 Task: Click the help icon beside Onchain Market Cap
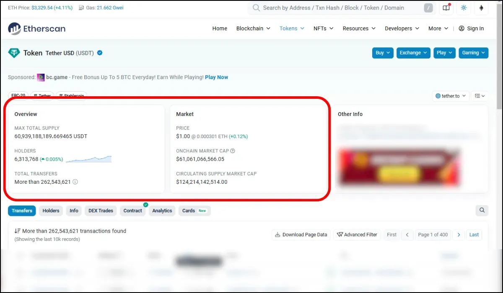tap(233, 151)
